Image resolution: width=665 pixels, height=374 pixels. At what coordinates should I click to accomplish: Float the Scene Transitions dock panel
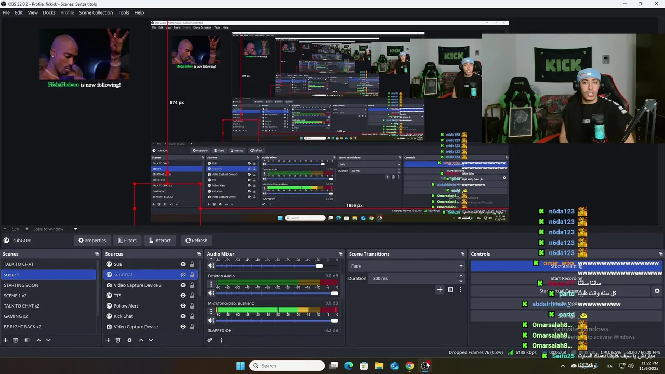point(462,254)
